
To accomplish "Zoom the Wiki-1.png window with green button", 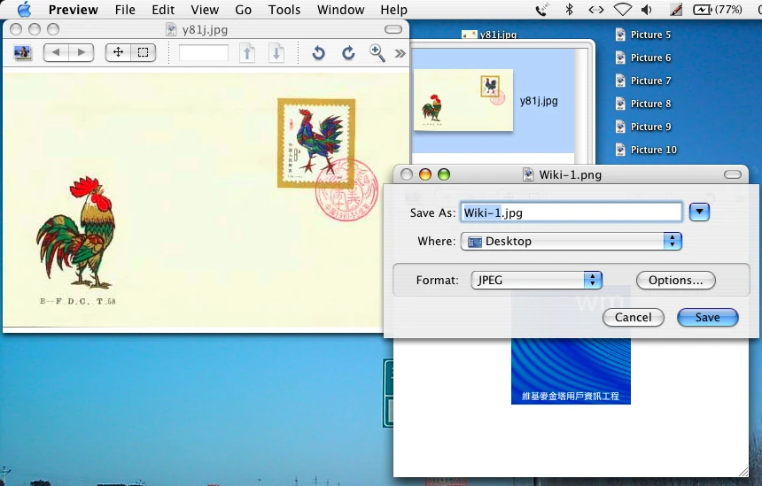I will coord(444,174).
